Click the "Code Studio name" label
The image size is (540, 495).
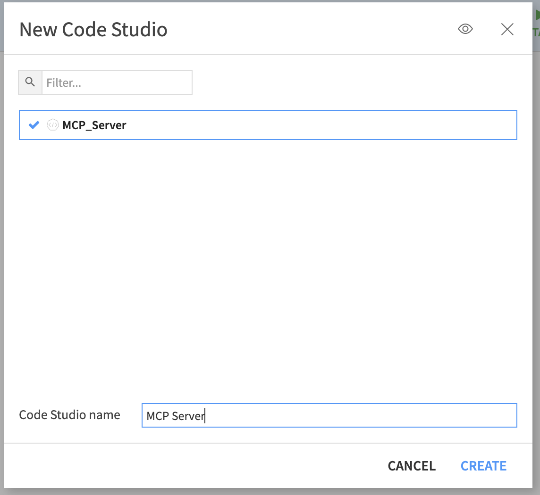pyautogui.click(x=69, y=415)
